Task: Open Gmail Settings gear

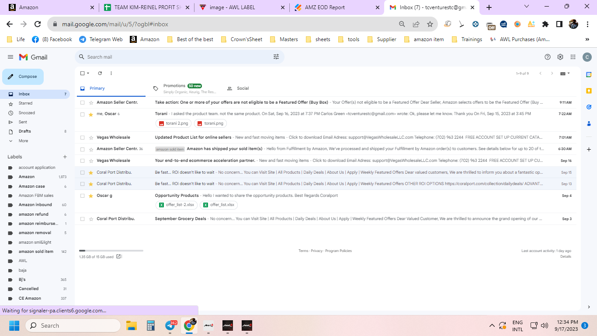Action: click(560, 57)
